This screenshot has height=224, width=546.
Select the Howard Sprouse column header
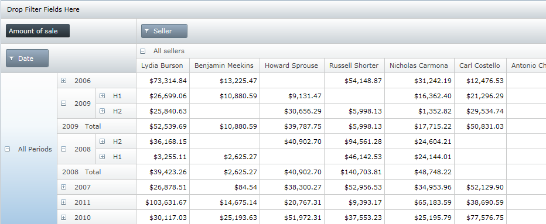pos(292,66)
